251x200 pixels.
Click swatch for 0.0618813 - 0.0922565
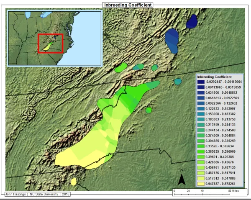(x=201, y=98)
